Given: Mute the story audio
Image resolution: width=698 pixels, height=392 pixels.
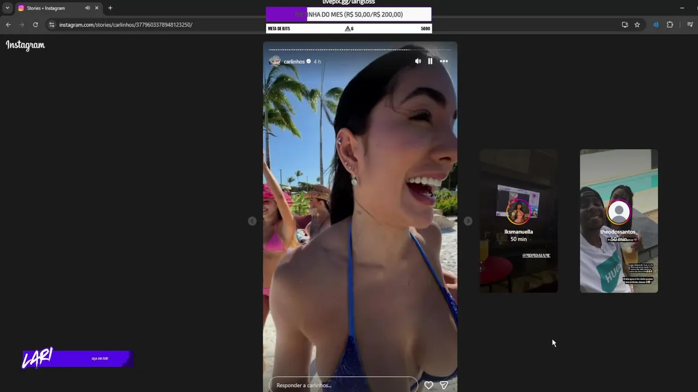Looking at the screenshot, I should click(418, 62).
